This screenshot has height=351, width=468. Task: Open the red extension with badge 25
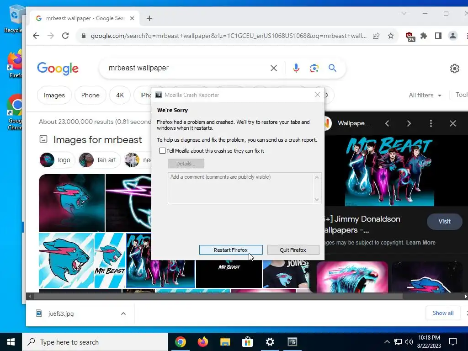pos(410,37)
